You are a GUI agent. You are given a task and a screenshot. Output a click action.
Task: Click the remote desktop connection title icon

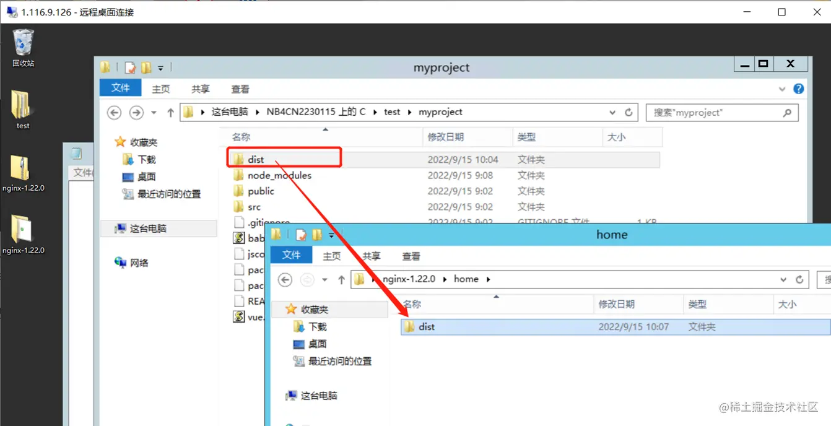coord(12,12)
